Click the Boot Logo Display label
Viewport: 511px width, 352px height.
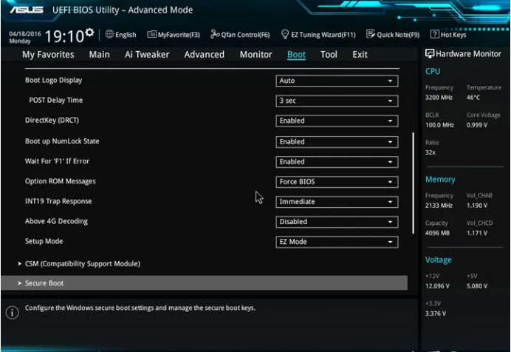pos(53,81)
